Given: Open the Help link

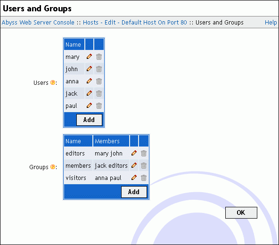Looking at the screenshot, I should tap(271, 23).
